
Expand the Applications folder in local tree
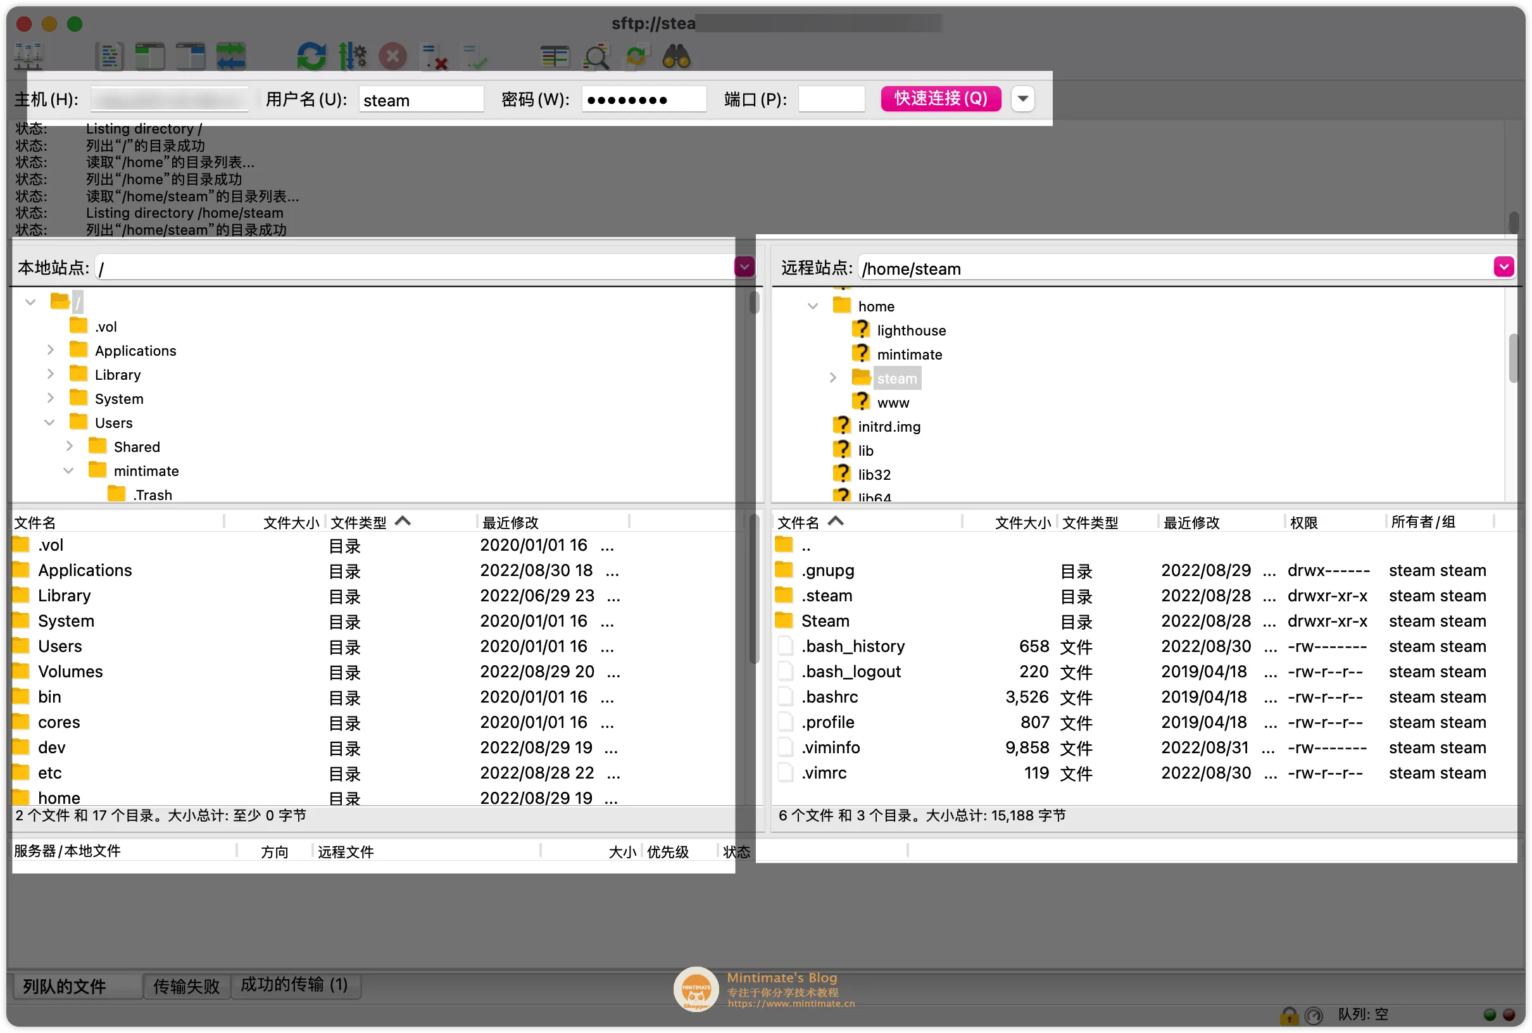51,351
